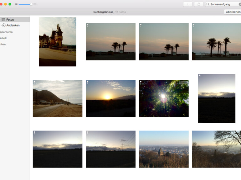
Task: Open bottom-row dark field clouds photo
Action: (58, 149)
